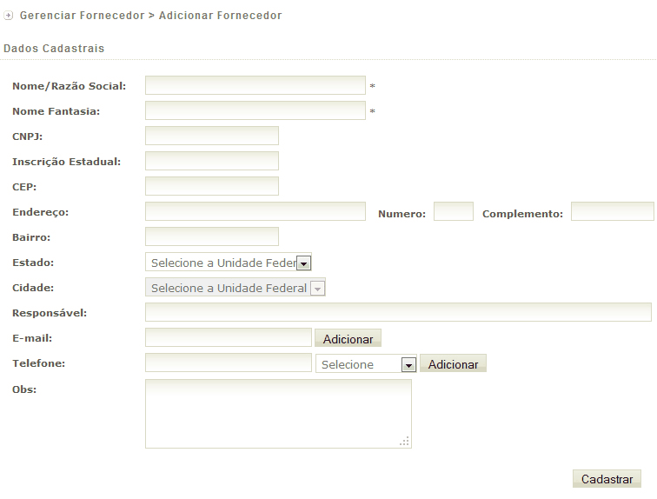Click Adicionar button next to E-mail
This screenshot has width=657, height=499.
(348, 339)
